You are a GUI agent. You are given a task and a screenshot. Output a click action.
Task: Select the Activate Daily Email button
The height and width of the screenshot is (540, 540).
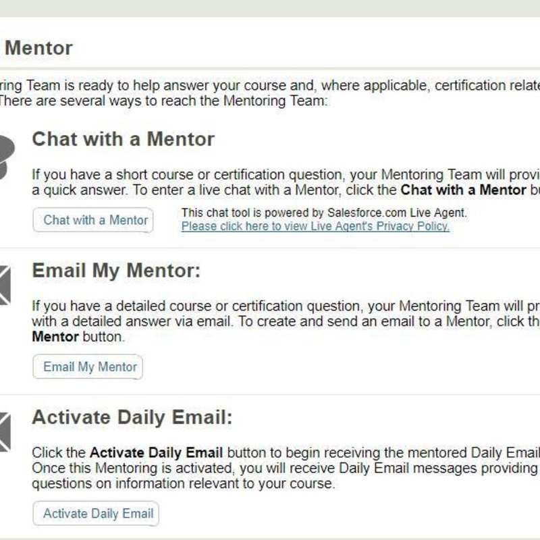[x=96, y=514]
